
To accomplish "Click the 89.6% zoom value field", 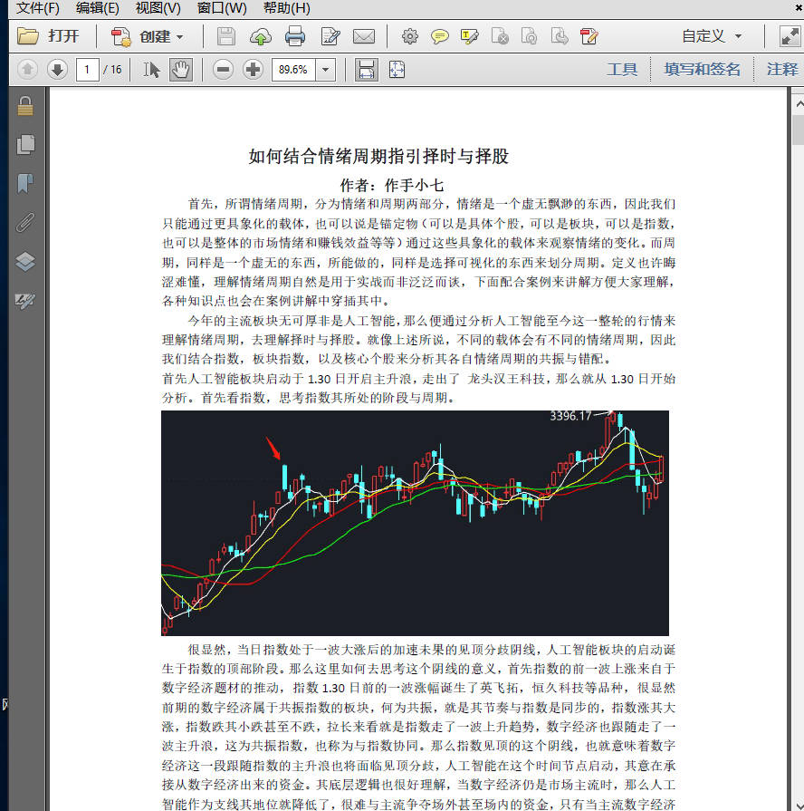I will [293, 69].
